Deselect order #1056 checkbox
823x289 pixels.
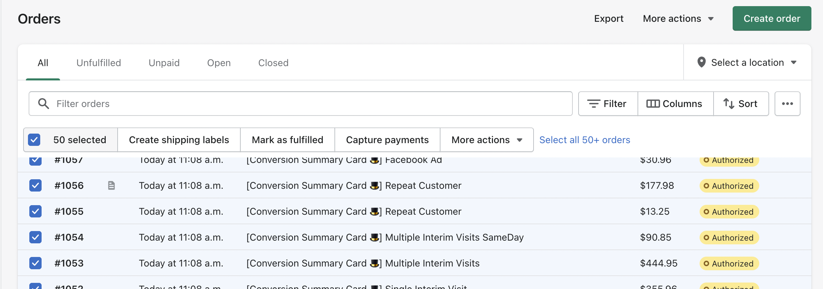pyautogui.click(x=35, y=185)
